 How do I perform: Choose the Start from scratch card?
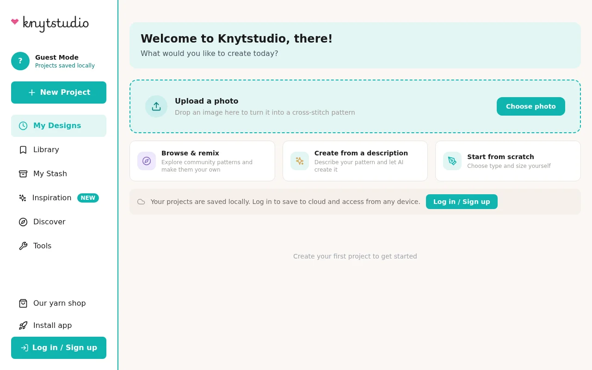tap(508, 161)
